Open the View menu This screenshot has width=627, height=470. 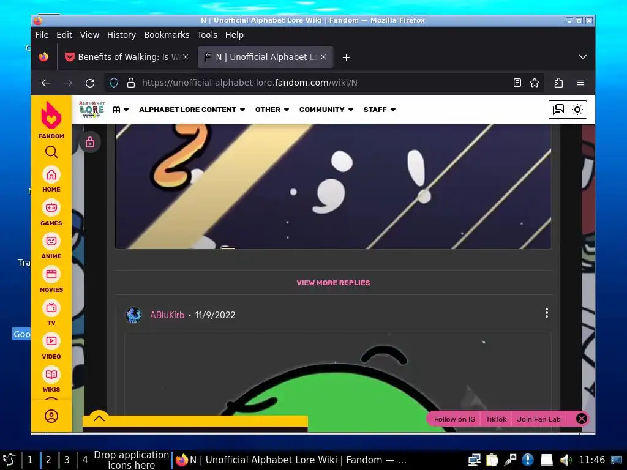point(89,35)
